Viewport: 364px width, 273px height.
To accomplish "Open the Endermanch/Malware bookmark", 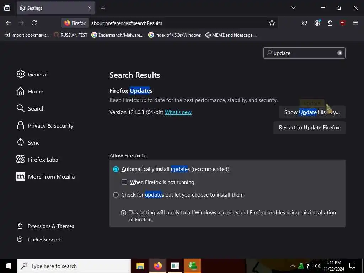I will [x=117, y=35].
